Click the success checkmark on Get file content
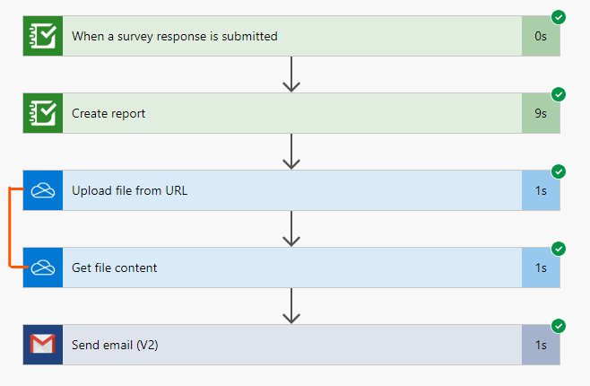590x386 pixels. tap(559, 249)
